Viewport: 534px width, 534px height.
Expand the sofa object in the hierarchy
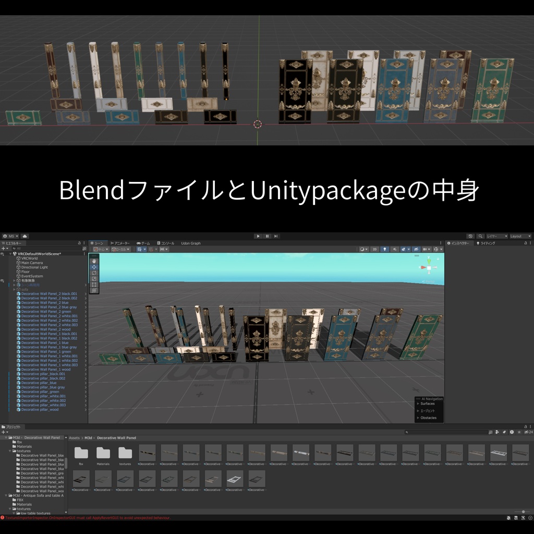[x=15, y=289]
